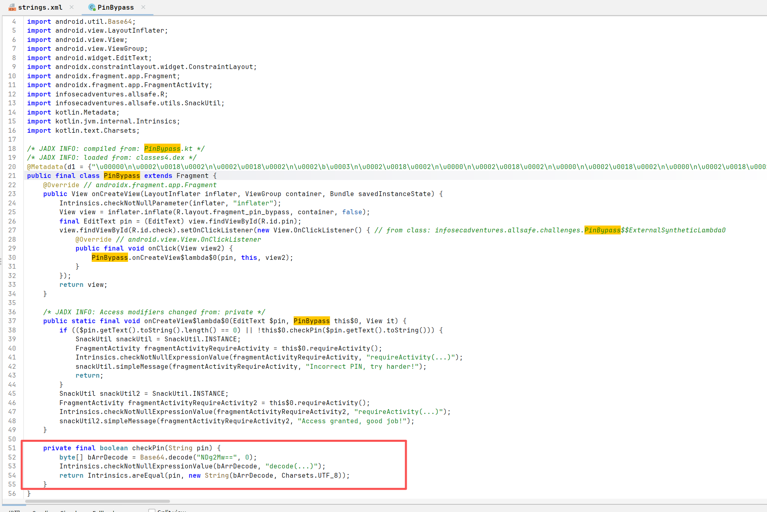Close the strings.xml tab
The height and width of the screenshot is (512, 767).
tap(71, 7)
